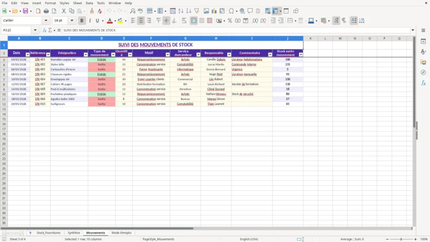This screenshot has width=430, height=242.
Task: Click the formula equals button
Action: (59, 30)
